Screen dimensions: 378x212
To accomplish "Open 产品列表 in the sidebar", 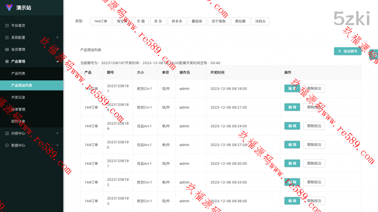I will [x=18, y=73].
